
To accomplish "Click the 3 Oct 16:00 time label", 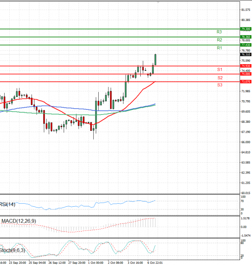I will tap(135, 262).
